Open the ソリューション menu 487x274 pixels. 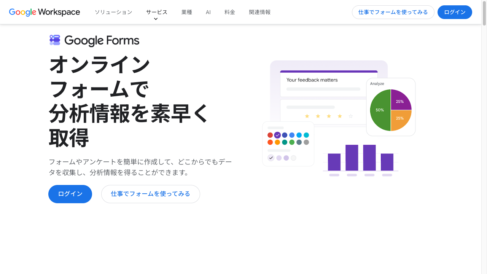[x=113, y=12]
